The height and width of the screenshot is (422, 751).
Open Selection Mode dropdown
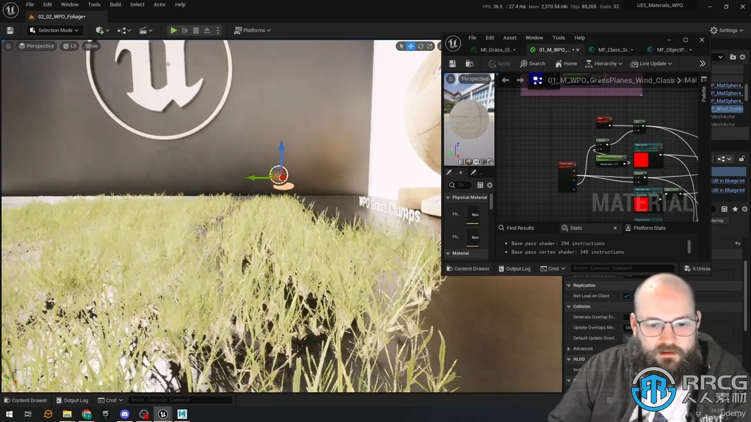tap(54, 30)
